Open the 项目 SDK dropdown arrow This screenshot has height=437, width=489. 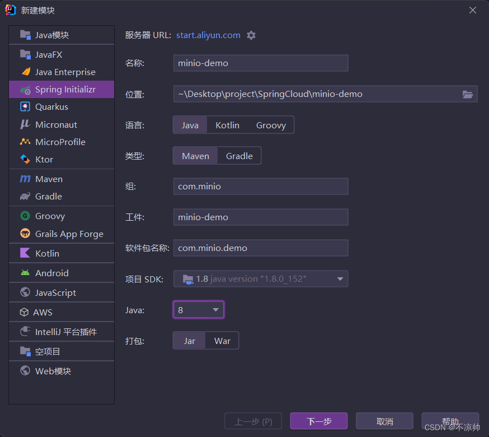pos(340,279)
